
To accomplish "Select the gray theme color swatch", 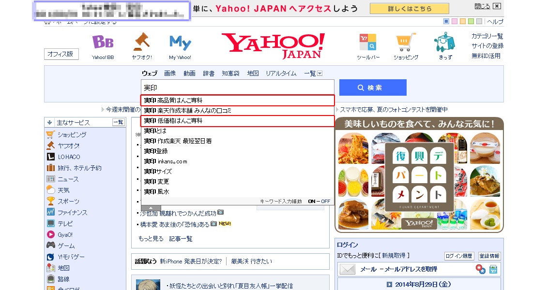I will (x=480, y=22).
